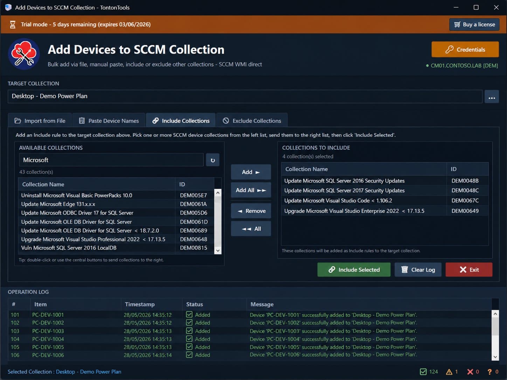Click CM01.CONTOSO.LAB connection status
Image resolution: width=507 pixels, height=380 pixels.
click(462, 65)
